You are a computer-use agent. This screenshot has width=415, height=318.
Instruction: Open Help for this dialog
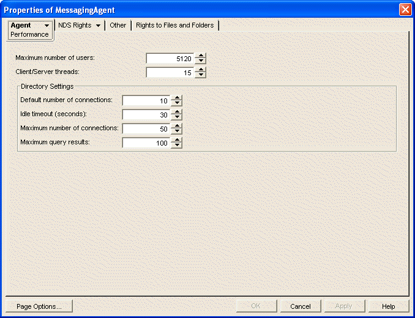pyautogui.click(x=389, y=306)
